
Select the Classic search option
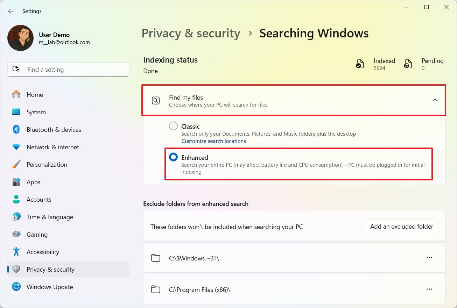[173, 126]
